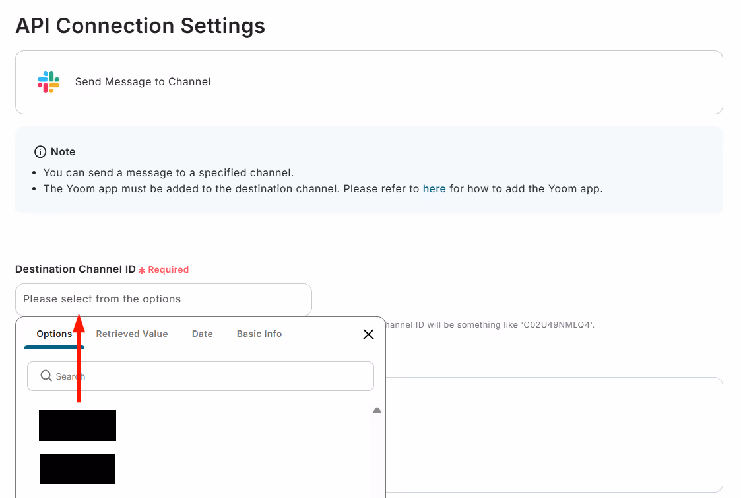Click the scroll-up arrow in options list
741x498 pixels.
pos(377,410)
